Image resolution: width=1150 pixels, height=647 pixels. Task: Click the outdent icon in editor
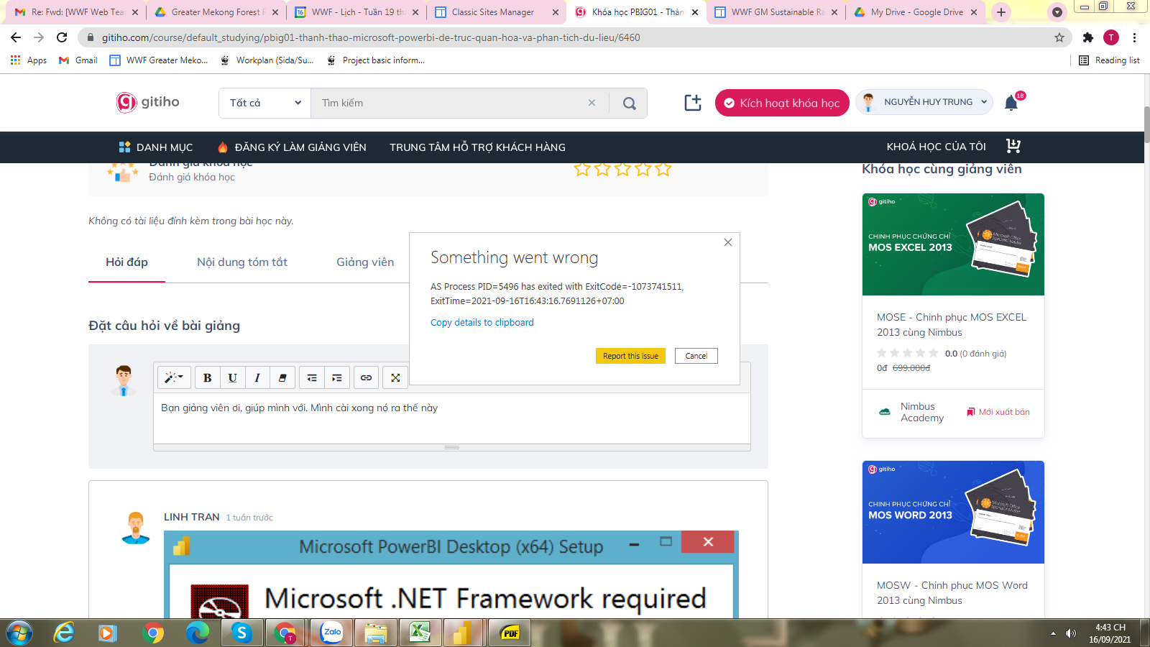coord(312,377)
